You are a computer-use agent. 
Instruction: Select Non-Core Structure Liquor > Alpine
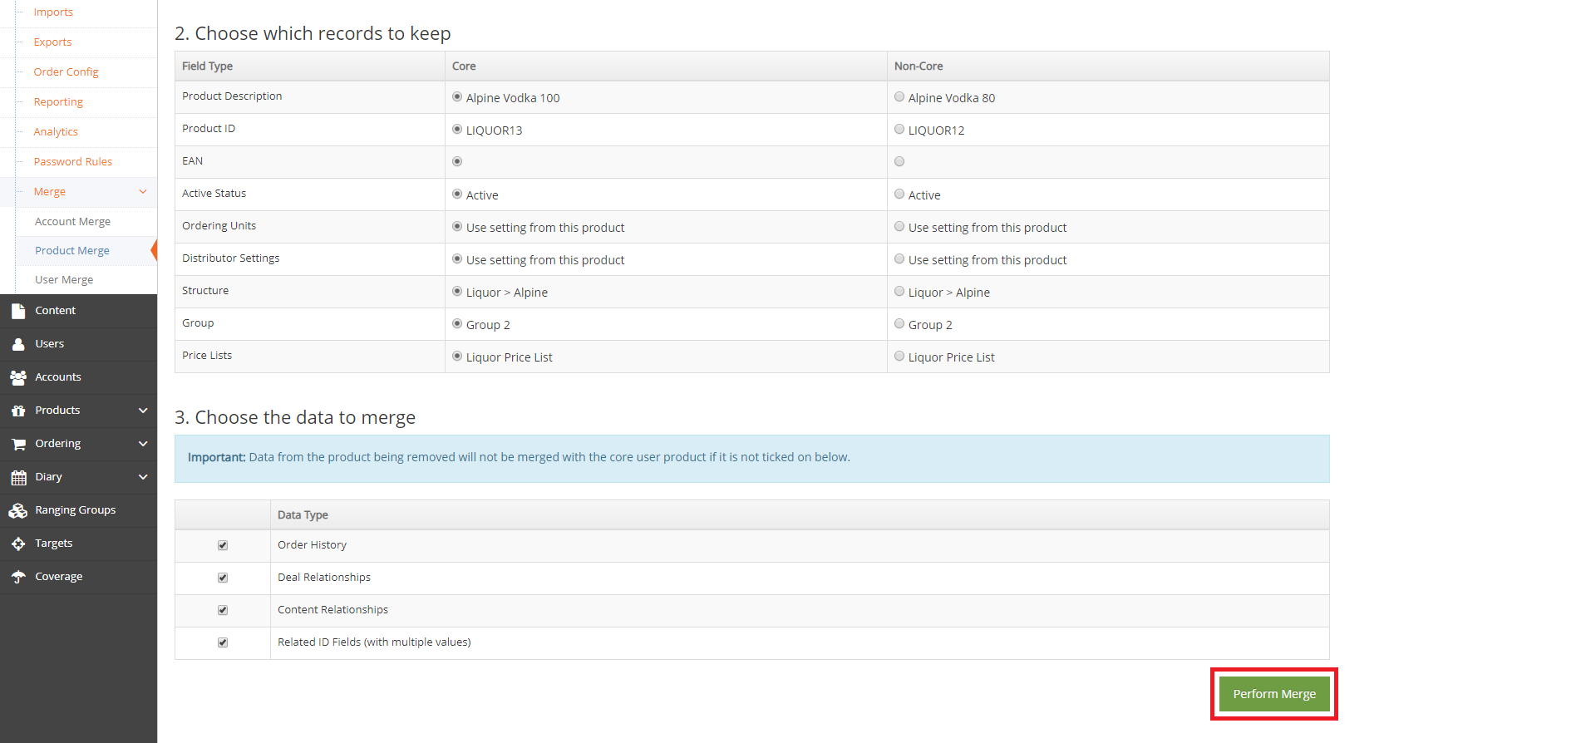tap(899, 292)
